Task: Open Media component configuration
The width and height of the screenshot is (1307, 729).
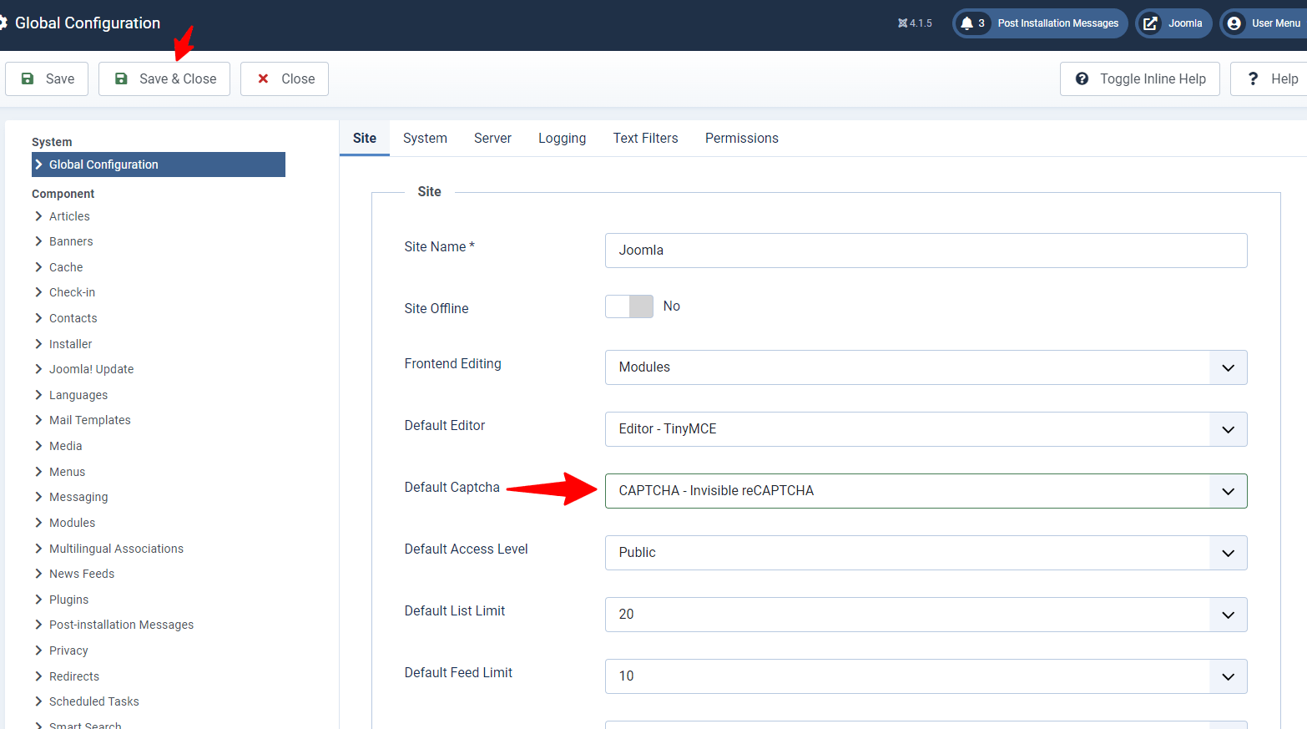Action: [65, 446]
